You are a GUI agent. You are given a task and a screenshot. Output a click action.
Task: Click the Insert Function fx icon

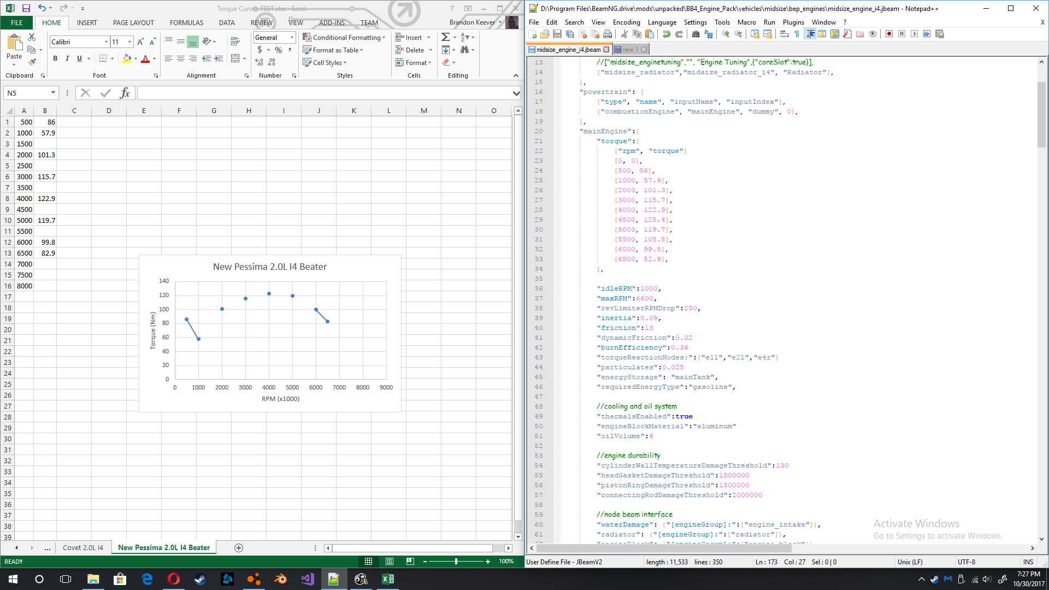125,93
